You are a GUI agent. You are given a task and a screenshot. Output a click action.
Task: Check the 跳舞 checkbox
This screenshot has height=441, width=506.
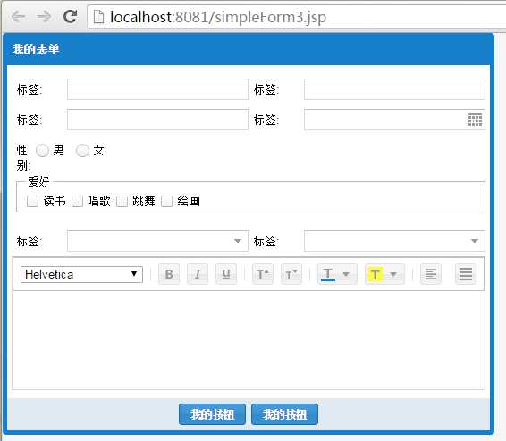pyautogui.click(x=122, y=202)
